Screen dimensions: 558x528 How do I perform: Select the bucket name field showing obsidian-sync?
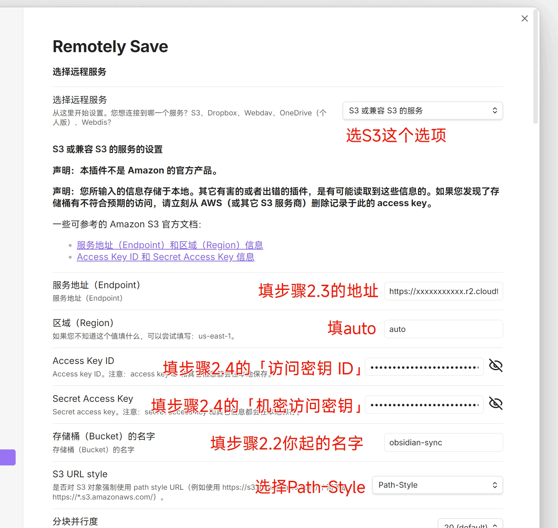443,442
